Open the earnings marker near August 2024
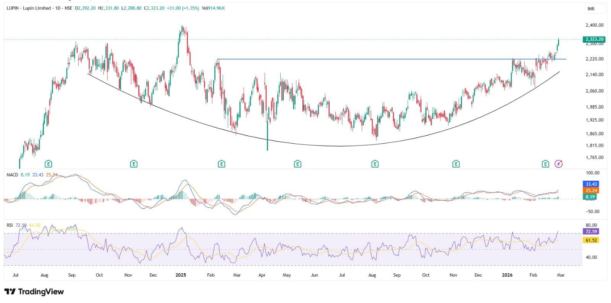Viewport: 611px width, 303px height. coord(48,164)
